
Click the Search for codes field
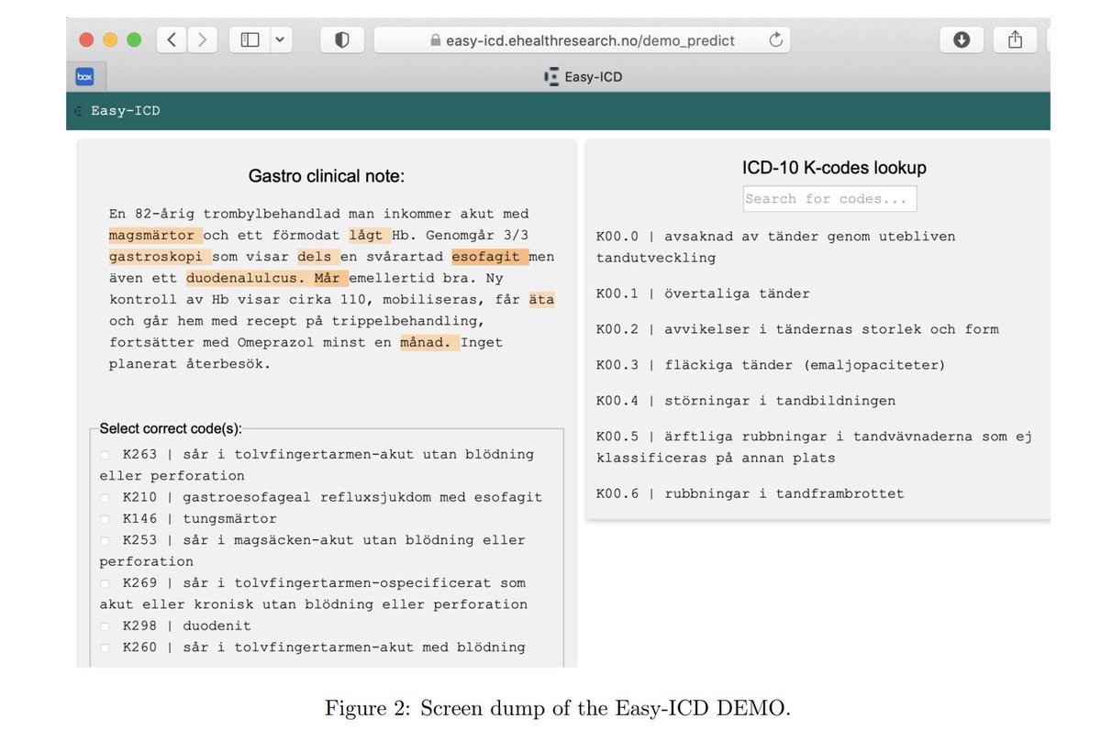pyautogui.click(x=829, y=199)
